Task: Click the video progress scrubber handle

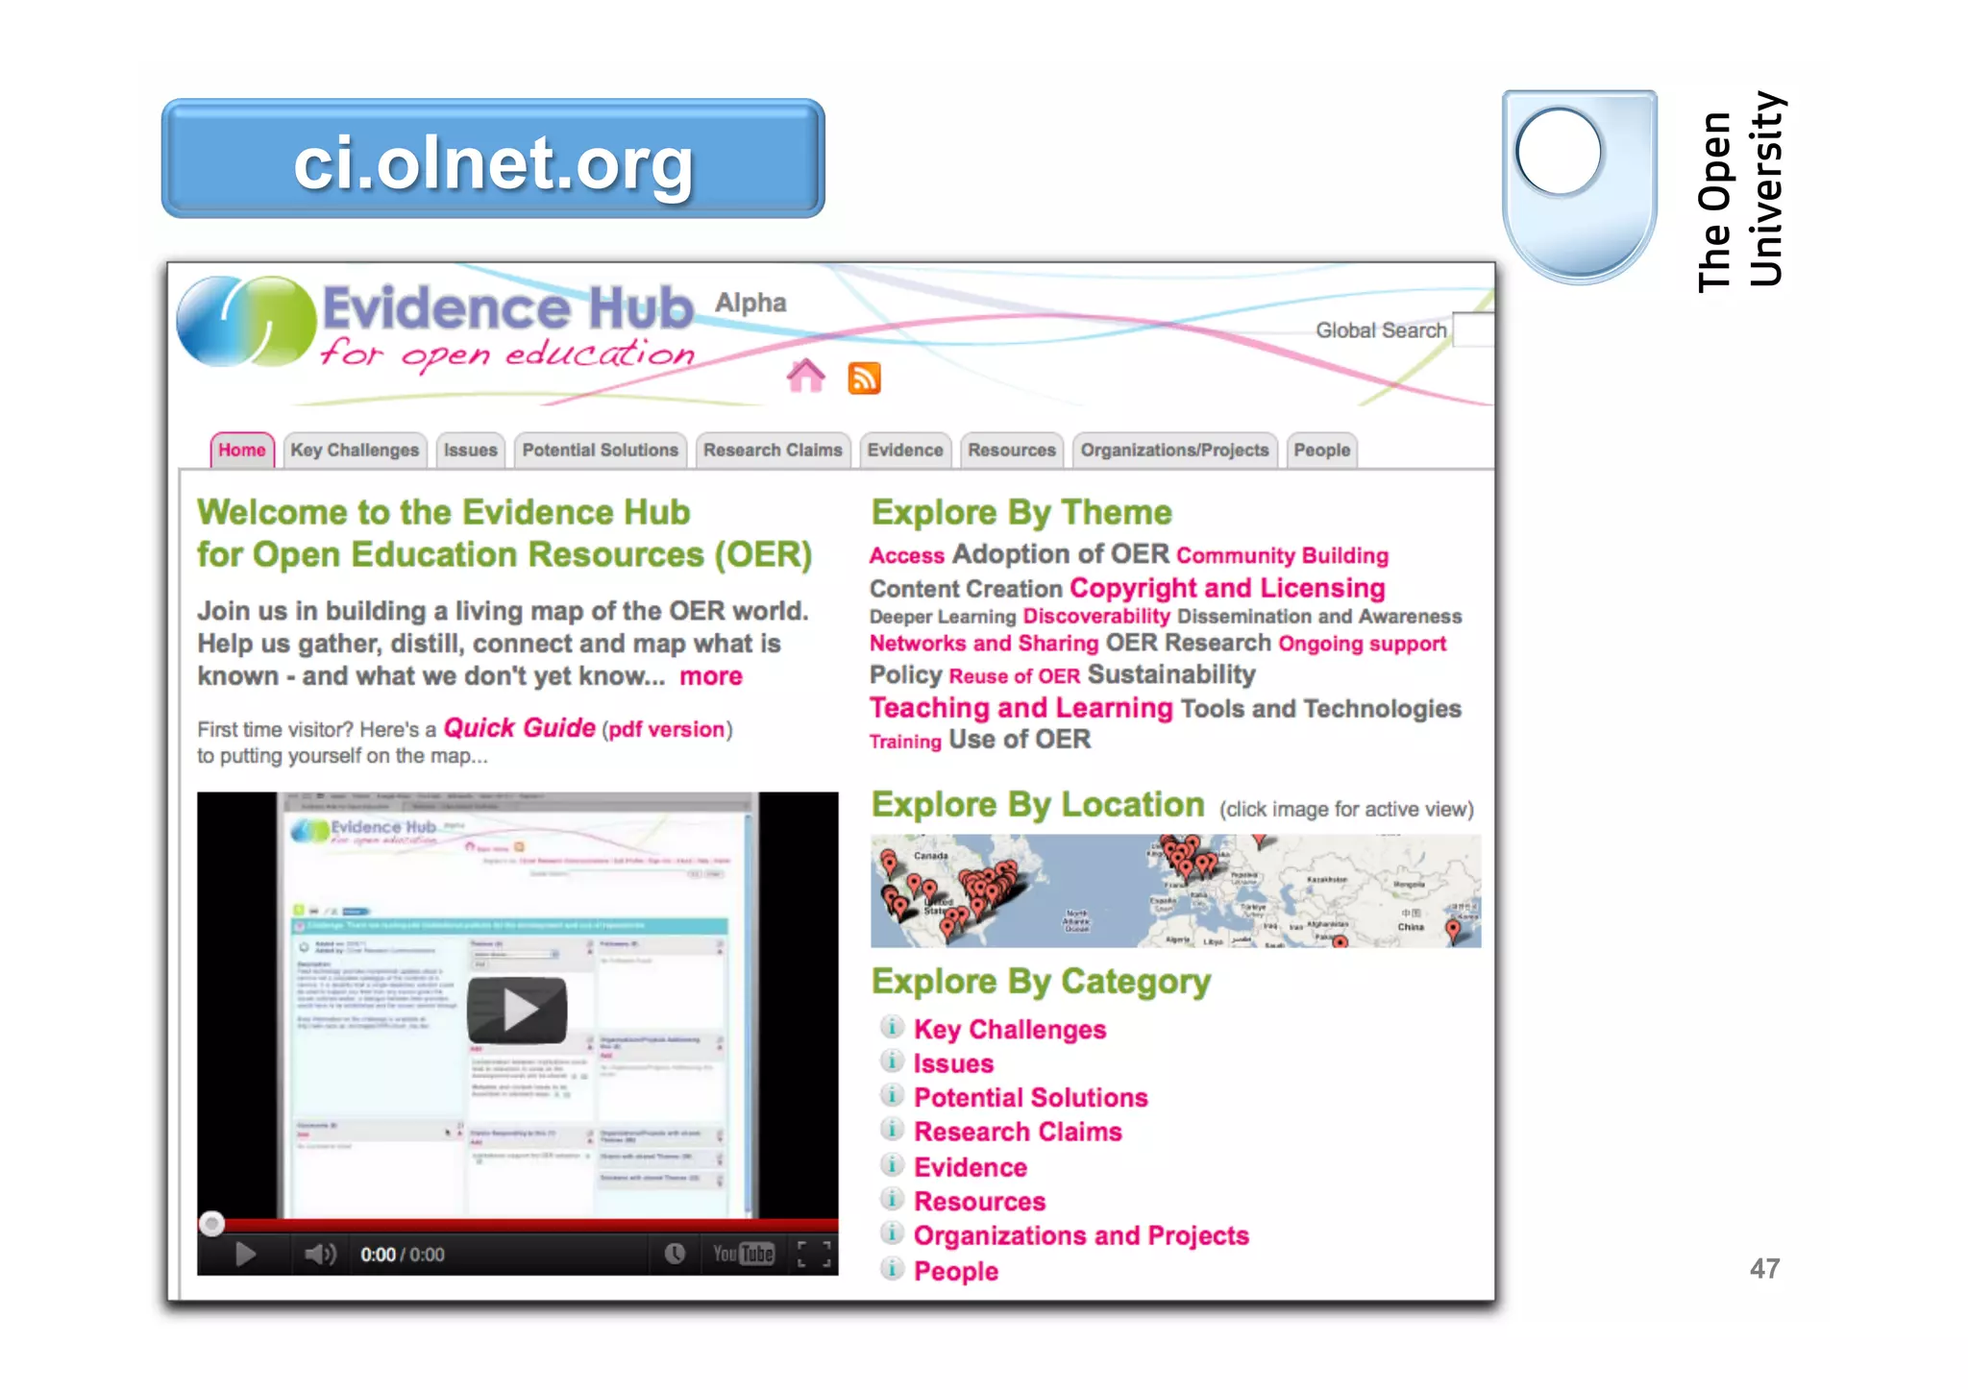Action: pos(211,1224)
